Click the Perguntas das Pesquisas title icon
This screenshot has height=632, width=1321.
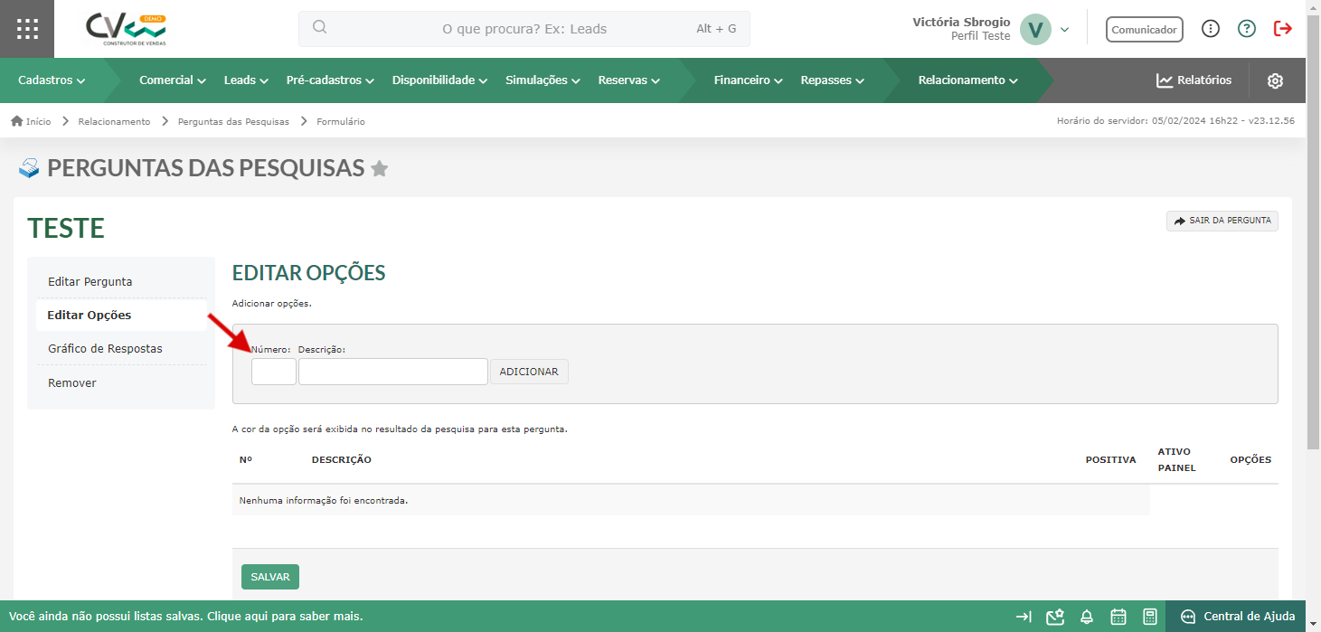(x=29, y=168)
